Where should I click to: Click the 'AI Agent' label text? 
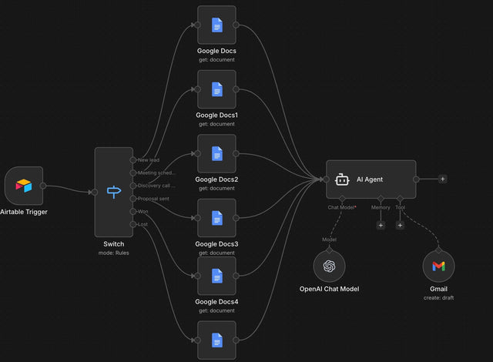coord(370,179)
